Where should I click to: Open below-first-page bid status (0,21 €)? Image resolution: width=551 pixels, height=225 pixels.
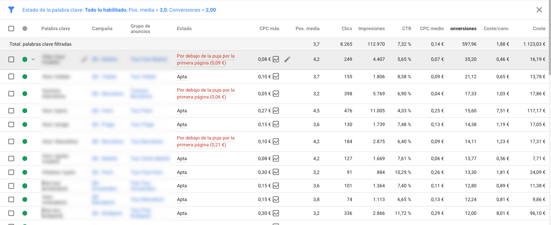pyautogui.click(x=206, y=141)
